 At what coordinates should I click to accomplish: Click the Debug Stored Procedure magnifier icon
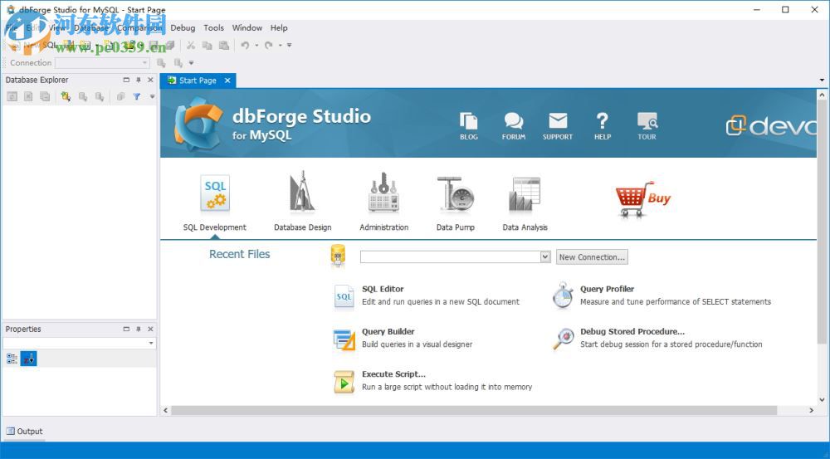click(x=564, y=339)
